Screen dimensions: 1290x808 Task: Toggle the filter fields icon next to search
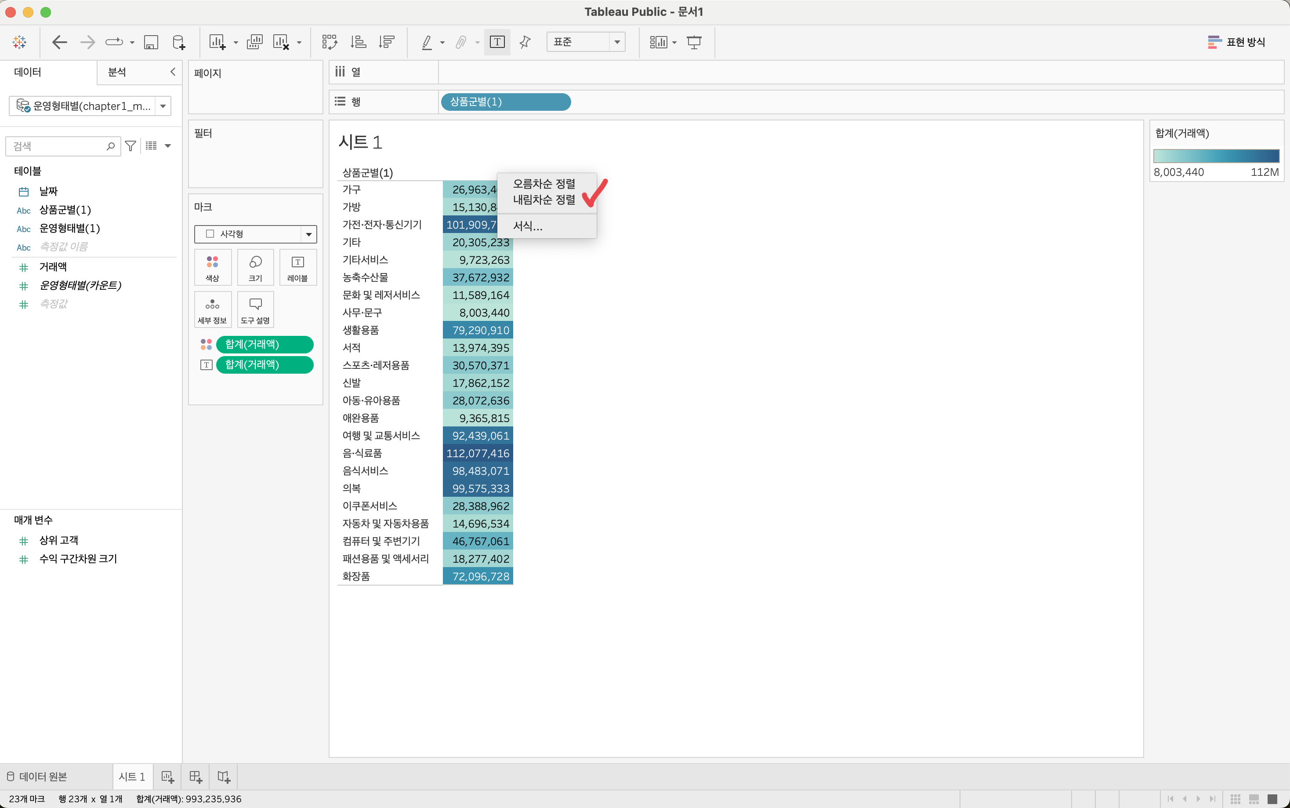130,146
